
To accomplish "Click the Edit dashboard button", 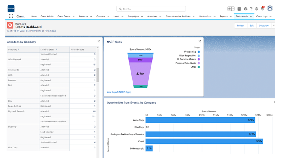I will [252, 25].
